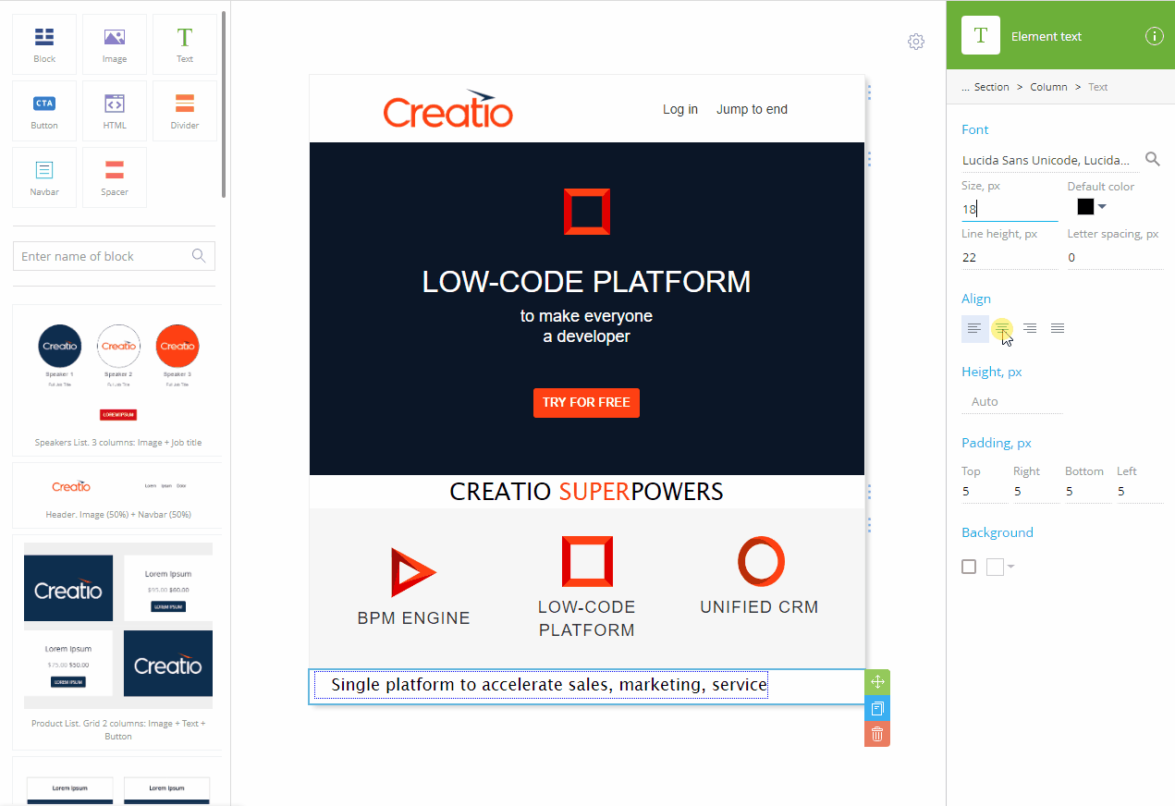This screenshot has width=1175, height=806.
Task: Click the UNIFIED CRM label
Action: [759, 607]
